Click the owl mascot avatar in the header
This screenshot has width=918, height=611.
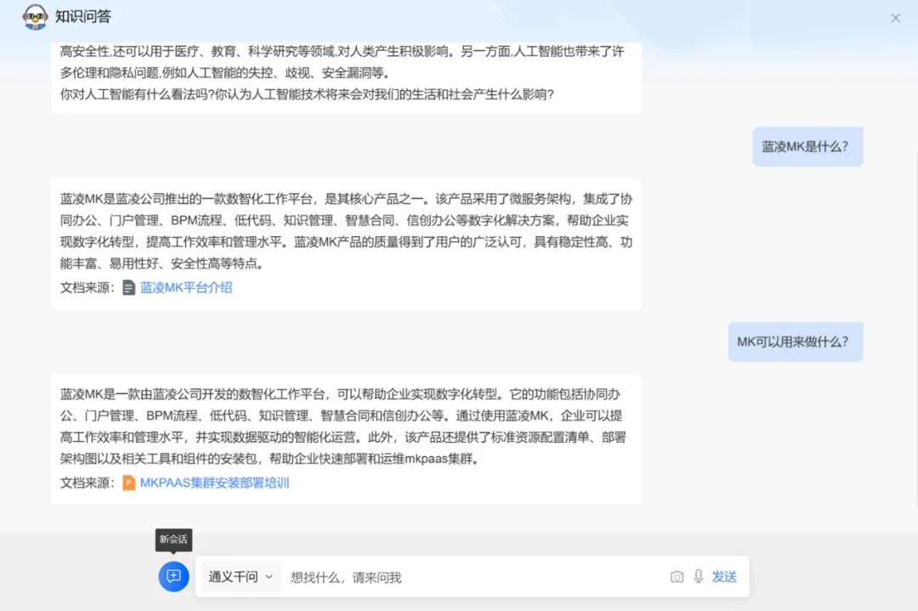point(35,16)
